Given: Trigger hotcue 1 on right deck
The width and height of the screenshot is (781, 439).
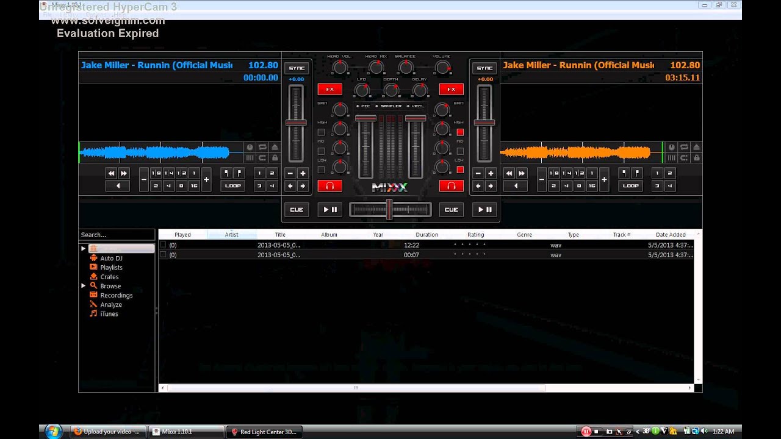Looking at the screenshot, I should (657, 173).
